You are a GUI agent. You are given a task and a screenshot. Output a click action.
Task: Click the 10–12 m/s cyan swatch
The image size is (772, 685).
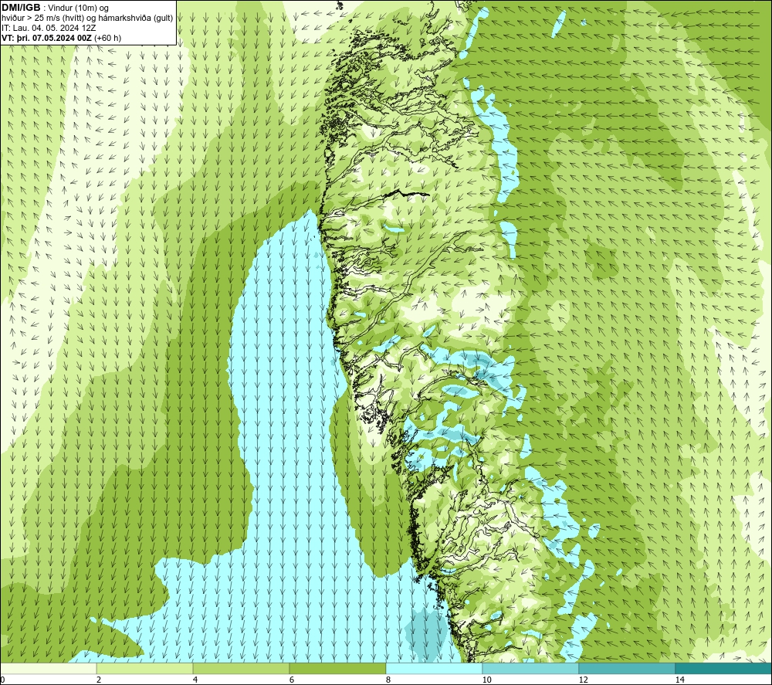tap(531, 669)
